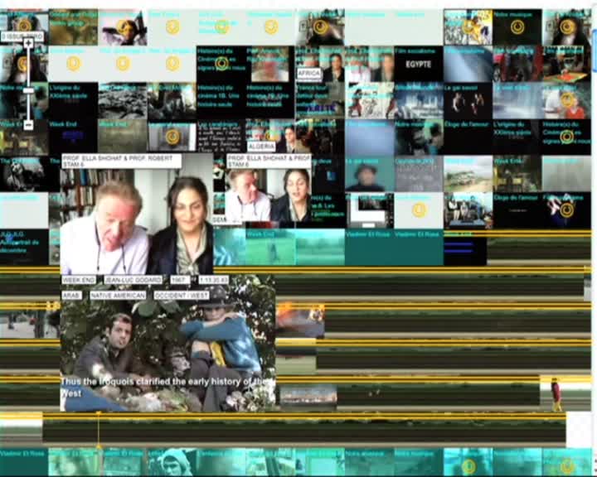Select the NATIVE AMERICAN keyword tag
The image size is (597, 477).
pos(117,295)
